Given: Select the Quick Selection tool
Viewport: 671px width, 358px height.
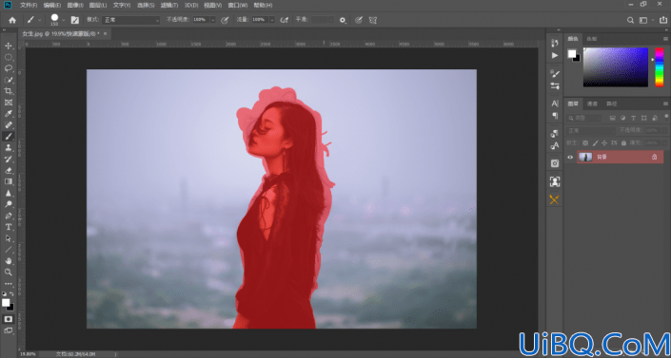Looking at the screenshot, I should point(9,80).
